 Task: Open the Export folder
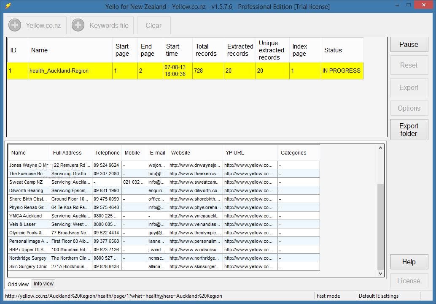click(409, 130)
